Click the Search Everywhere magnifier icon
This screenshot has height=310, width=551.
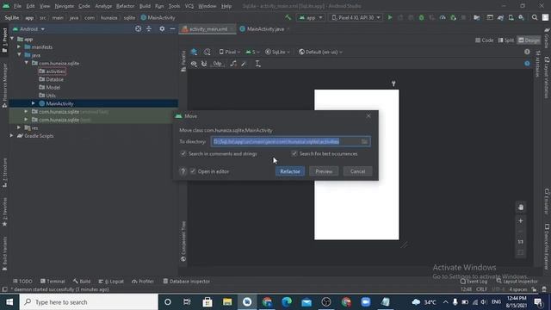tap(535, 17)
